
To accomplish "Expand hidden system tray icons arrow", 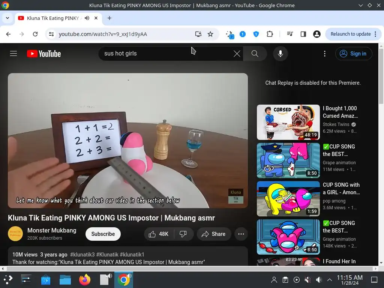I will 330,280.
